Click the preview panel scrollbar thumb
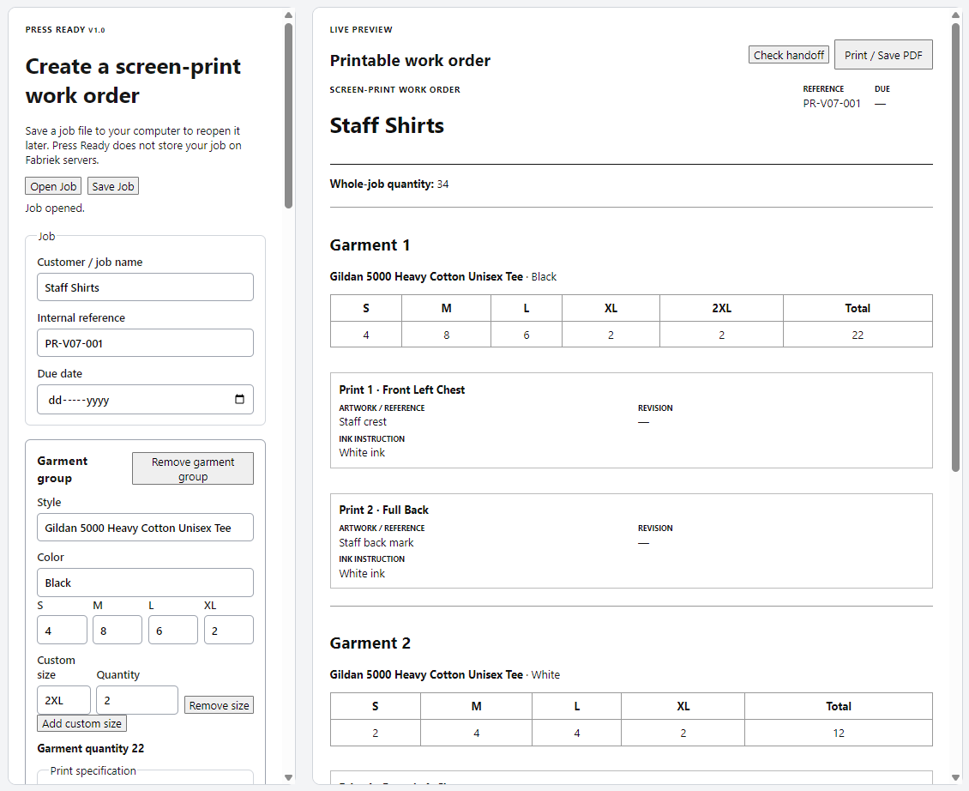This screenshot has width=969, height=791. (x=955, y=247)
